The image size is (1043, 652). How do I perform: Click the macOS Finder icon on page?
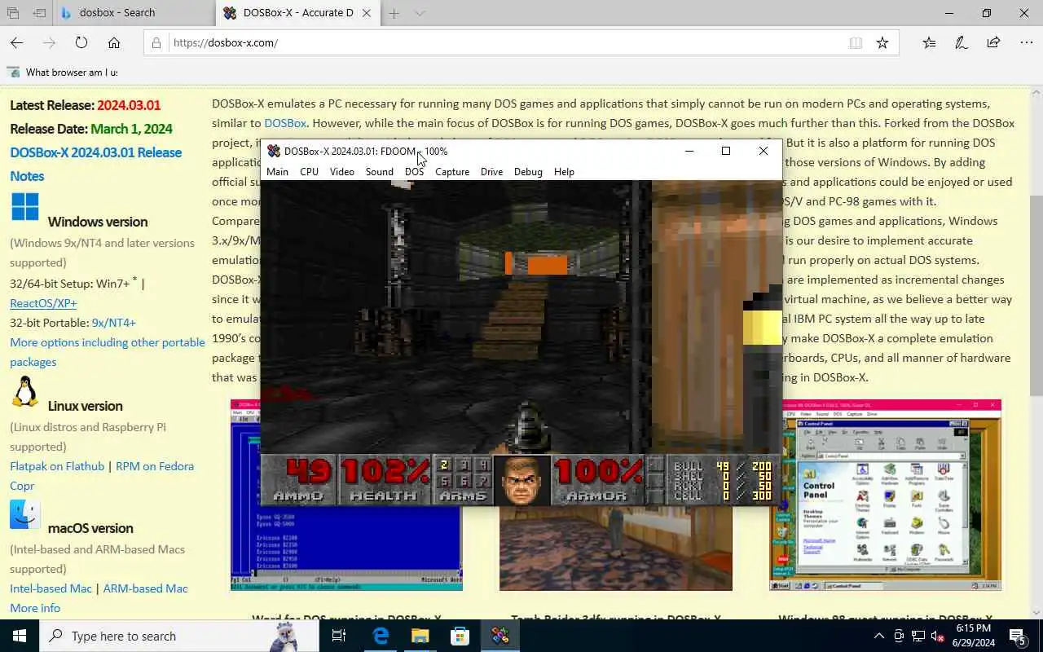[x=25, y=514]
